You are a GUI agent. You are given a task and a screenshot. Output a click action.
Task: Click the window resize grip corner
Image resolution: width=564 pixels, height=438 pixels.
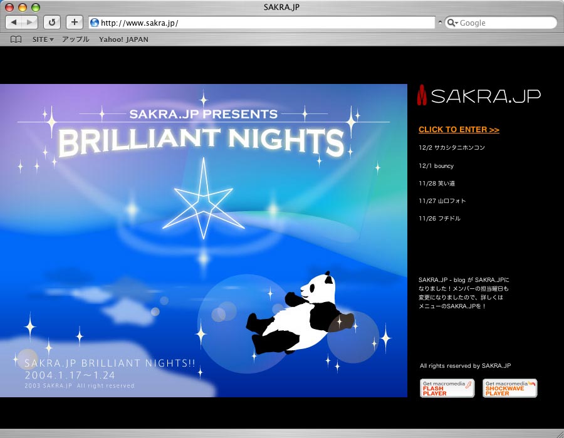click(560, 434)
